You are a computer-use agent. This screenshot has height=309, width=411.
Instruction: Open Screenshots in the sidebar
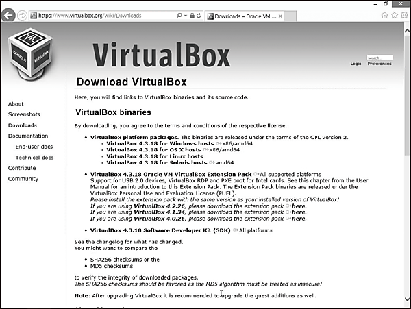pyautogui.click(x=24, y=114)
